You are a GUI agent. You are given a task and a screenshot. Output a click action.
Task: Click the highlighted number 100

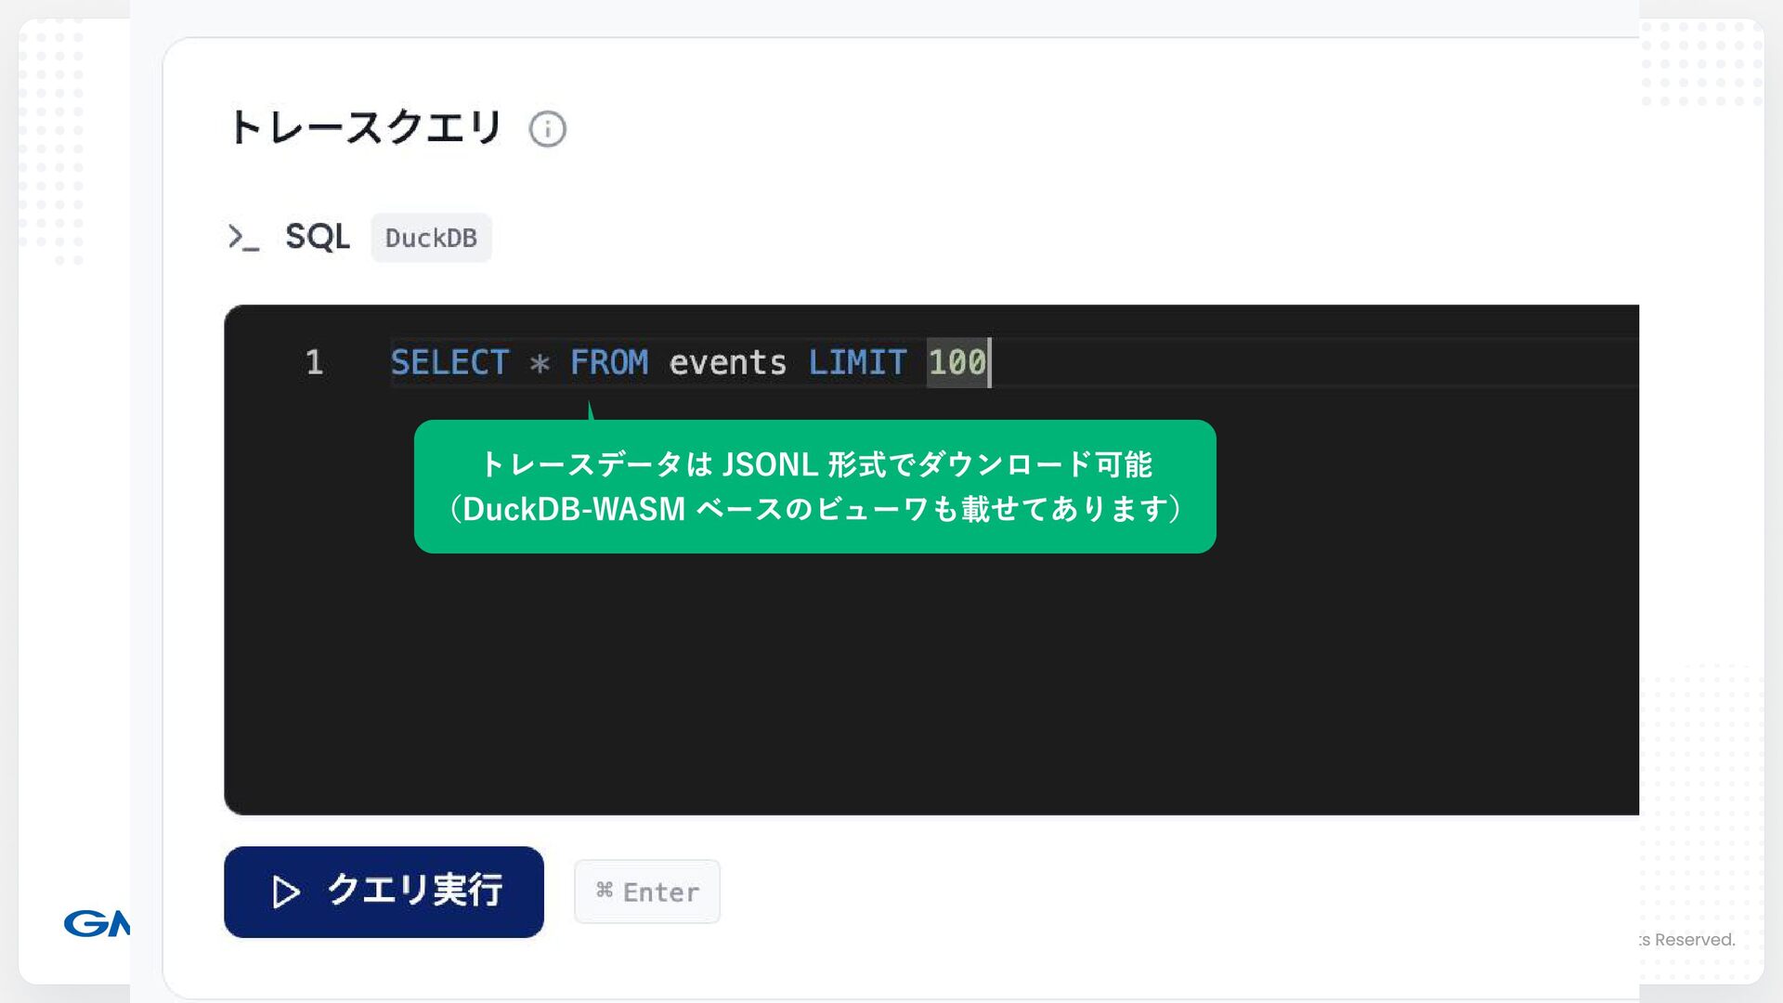(957, 362)
